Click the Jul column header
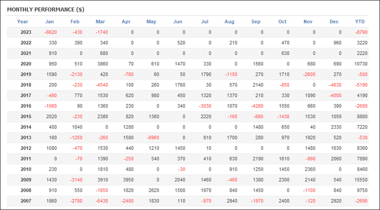 [x=205, y=21]
